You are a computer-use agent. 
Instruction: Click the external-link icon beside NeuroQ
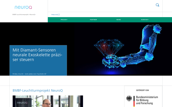coord(59,15)
